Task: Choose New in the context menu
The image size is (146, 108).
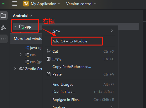Action: pyautogui.click(x=80, y=31)
